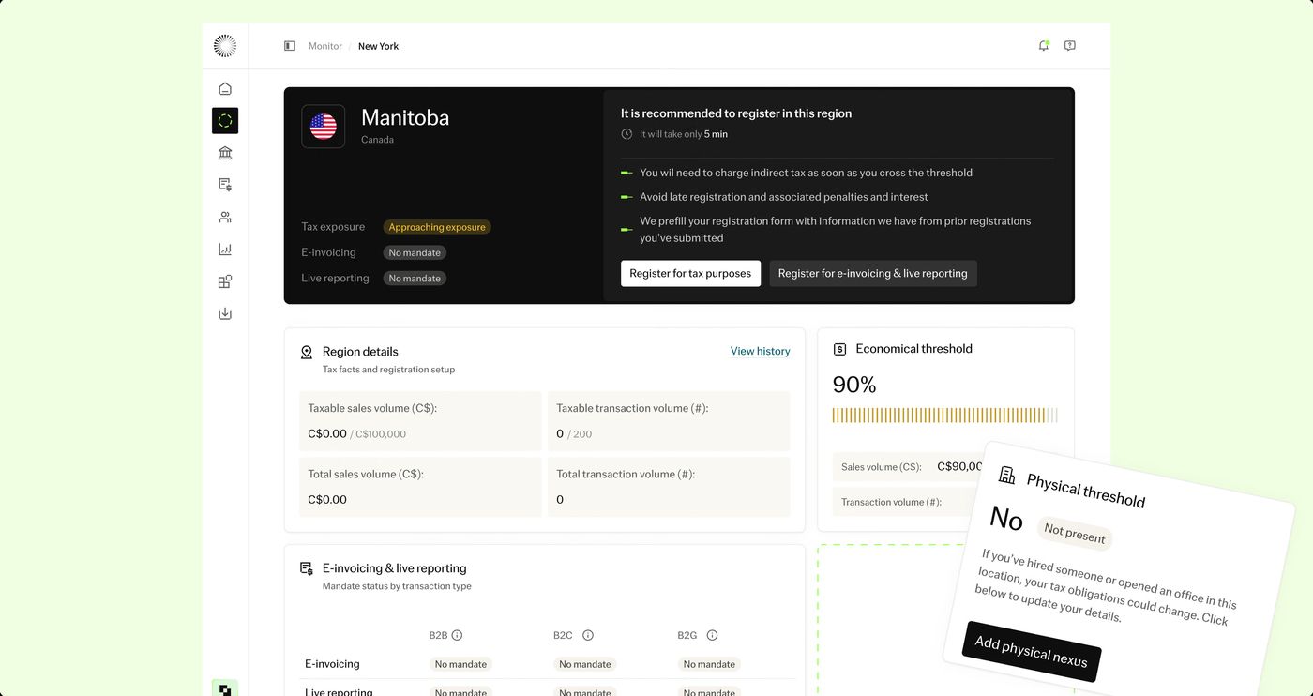Click the Taxable transaction volume value 0 / 200
Image resolution: width=1313 pixels, height=696 pixels.
click(574, 434)
